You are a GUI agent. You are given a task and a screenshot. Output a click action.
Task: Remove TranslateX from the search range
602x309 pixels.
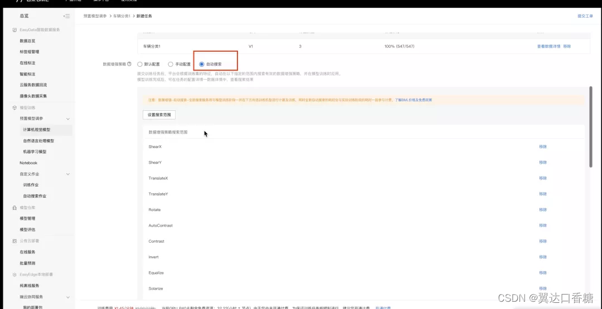click(543, 178)
